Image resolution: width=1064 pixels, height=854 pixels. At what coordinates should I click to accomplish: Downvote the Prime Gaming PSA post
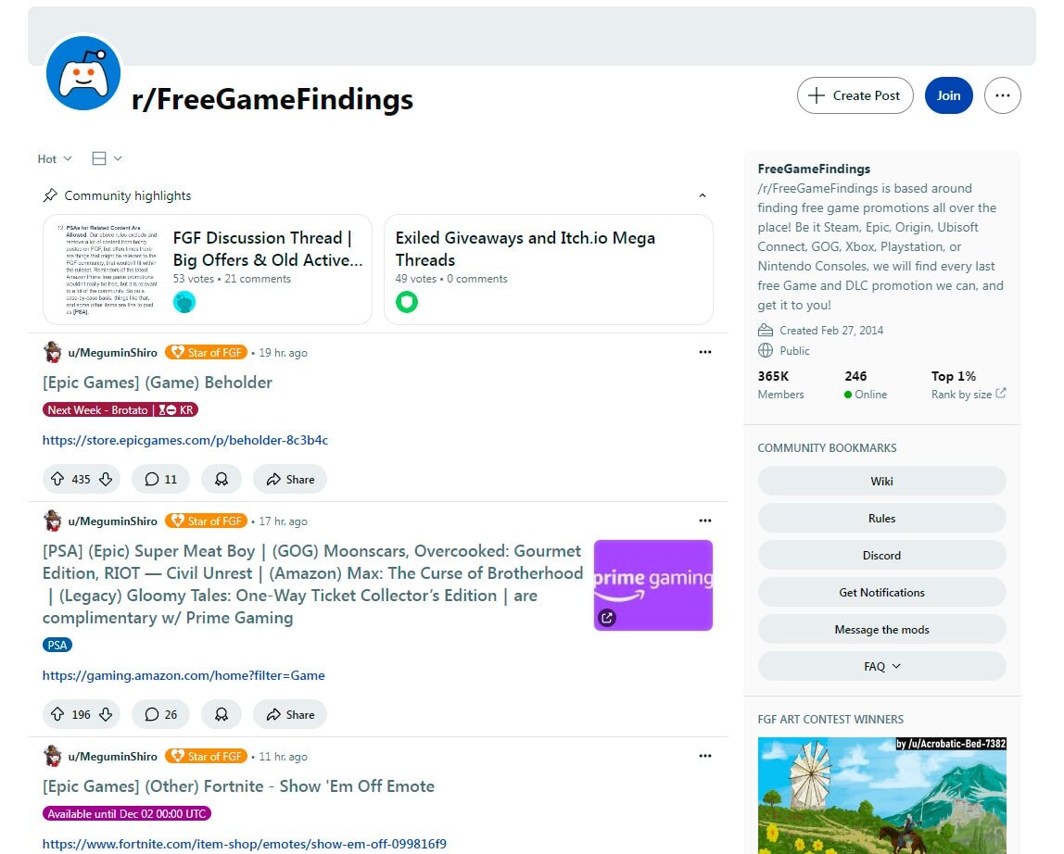coord(105,714)
